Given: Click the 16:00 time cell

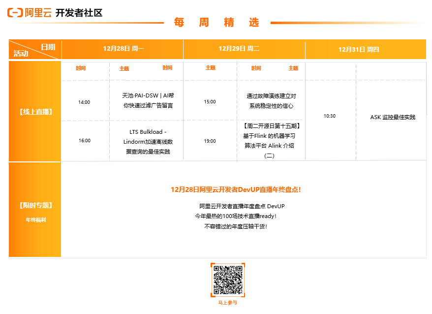Looking at the screenshot, I should [x=84, y=141].
